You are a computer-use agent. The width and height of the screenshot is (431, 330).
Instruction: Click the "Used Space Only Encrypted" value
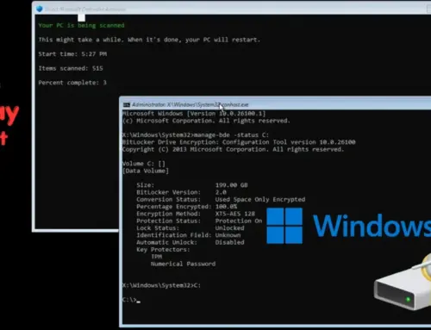(260, 199)
